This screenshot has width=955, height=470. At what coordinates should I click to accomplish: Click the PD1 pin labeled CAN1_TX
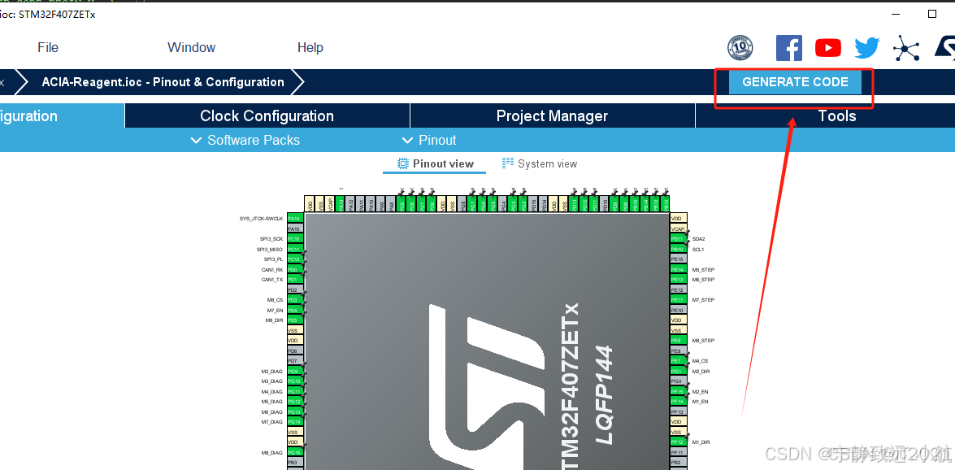click(x=295, y=279)
